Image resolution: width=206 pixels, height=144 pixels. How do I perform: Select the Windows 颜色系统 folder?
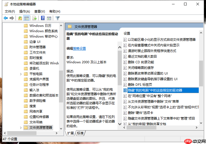tap(41, 31)
